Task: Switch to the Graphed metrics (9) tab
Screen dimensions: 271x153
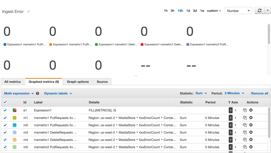Action: [x=44, y=82]
